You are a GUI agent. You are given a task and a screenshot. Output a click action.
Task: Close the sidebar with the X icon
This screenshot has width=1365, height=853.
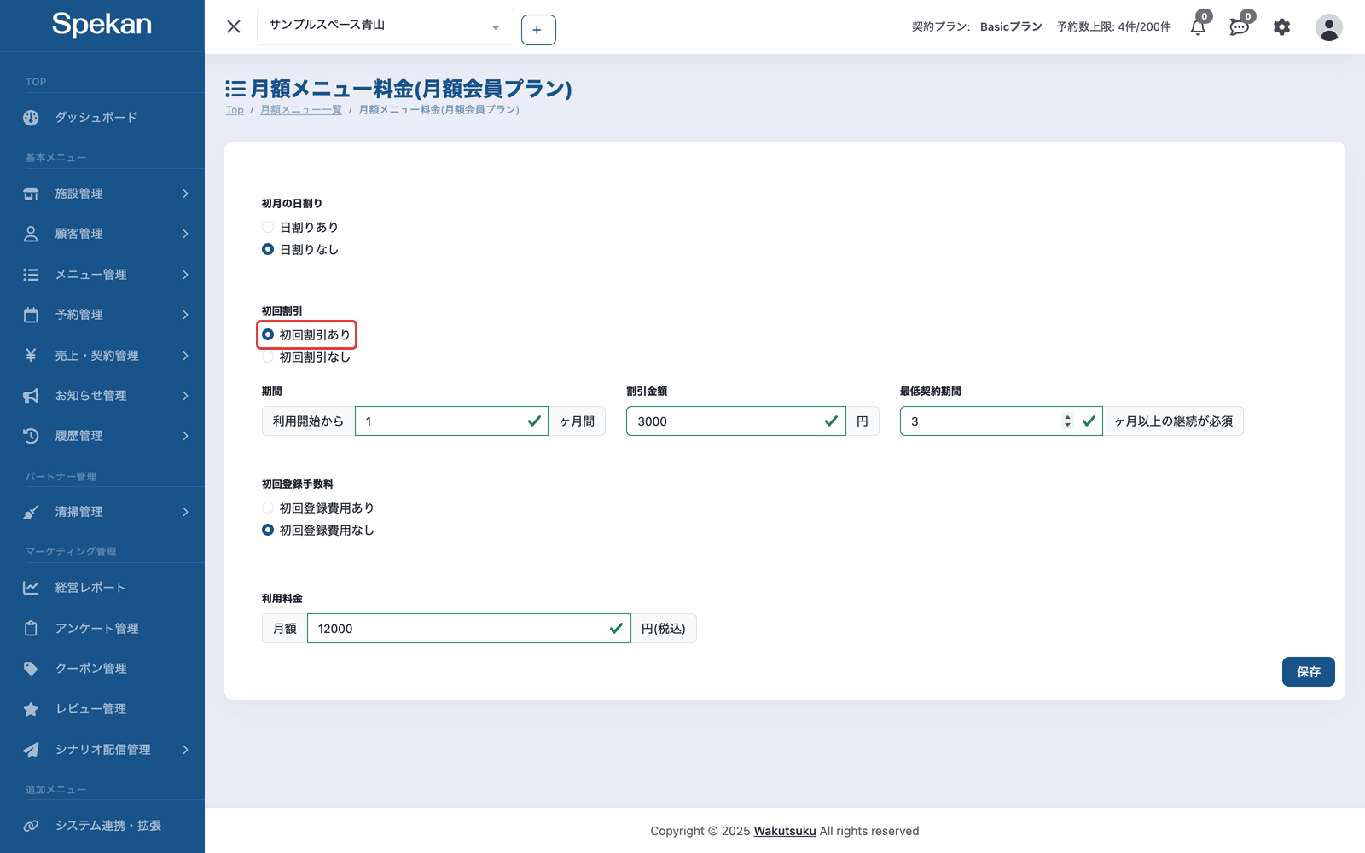pyautogui.click(x=234, y=26)
